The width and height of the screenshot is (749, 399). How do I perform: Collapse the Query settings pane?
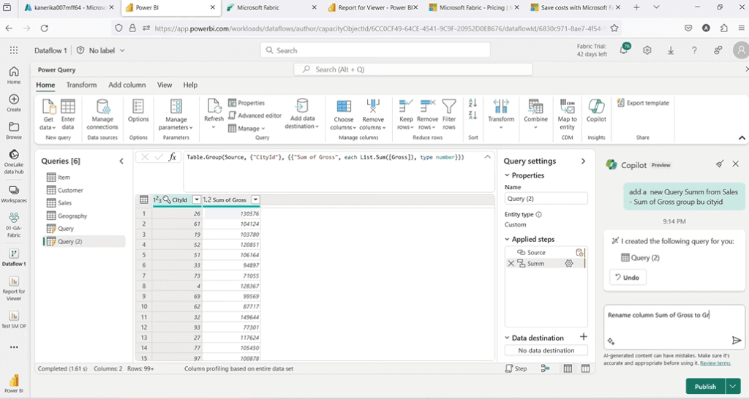(583, 161)
